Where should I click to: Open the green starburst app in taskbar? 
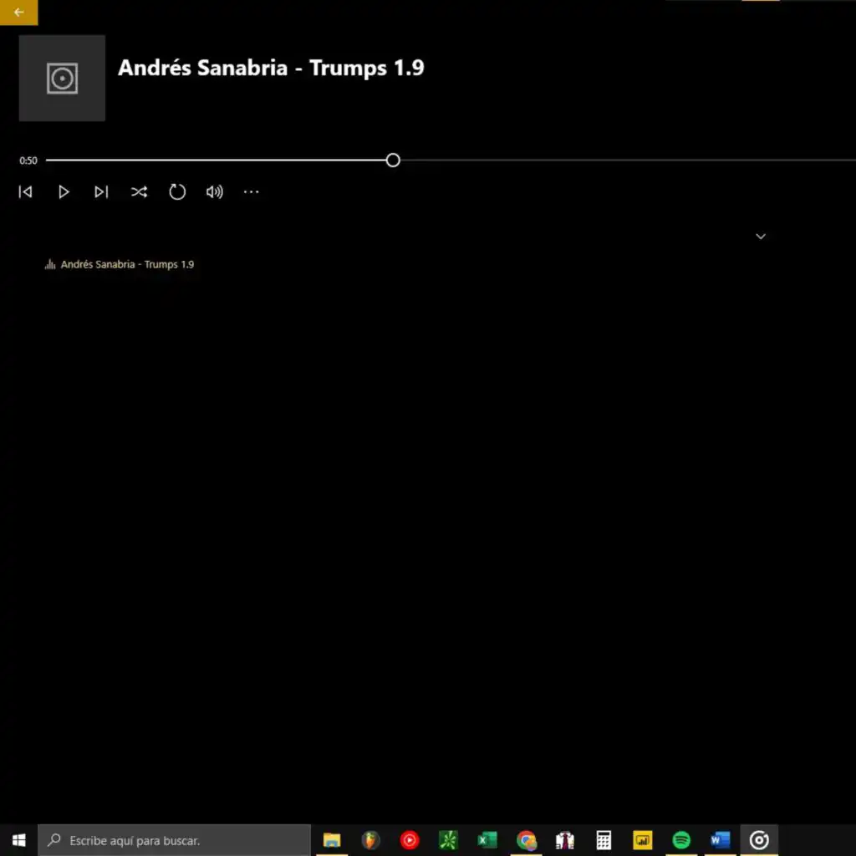point(448,840)
